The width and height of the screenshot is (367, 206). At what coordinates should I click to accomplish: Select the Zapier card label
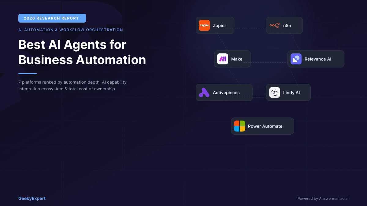click(220, 25)
